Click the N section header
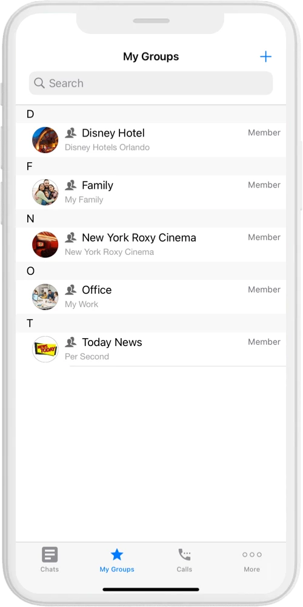Viewport: 303px width, 607px height. (x=151, y=219)
